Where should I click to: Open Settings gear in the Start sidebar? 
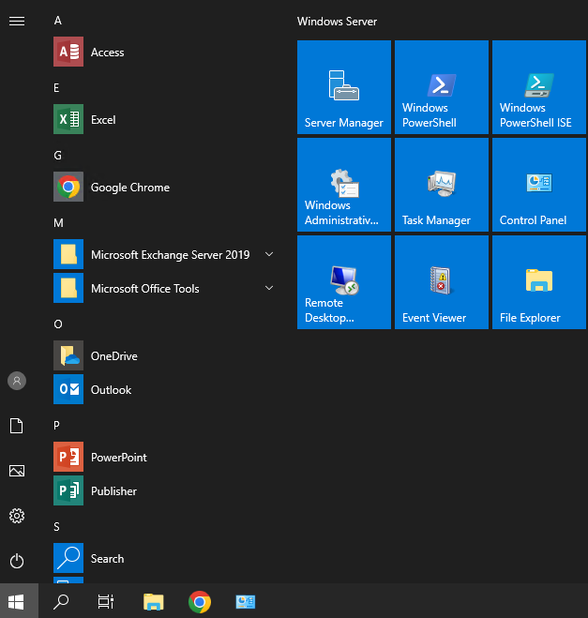point(17,516)
